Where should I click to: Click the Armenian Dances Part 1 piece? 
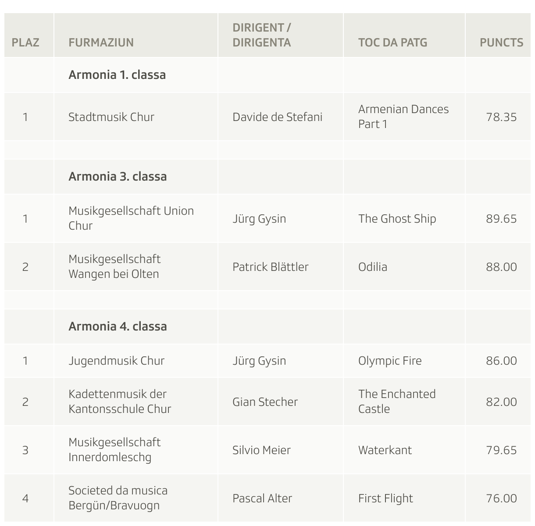[x=403, y=117]
